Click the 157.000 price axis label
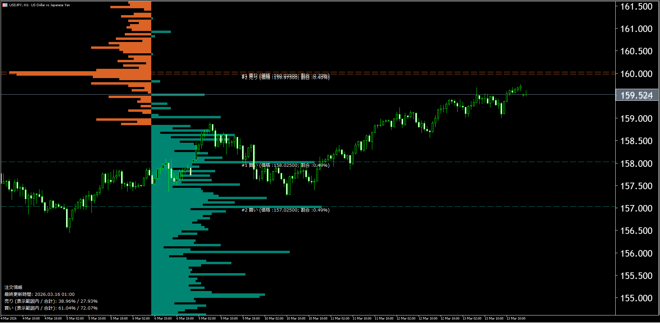Screen dimensions: 660x323 pyautogui.click(x=636, y=208)
